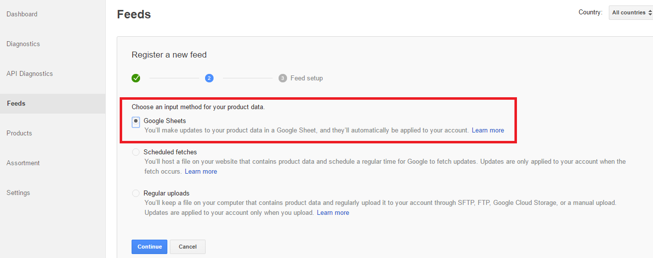Screen dimensions: 653x258
Task: Open Settings in the sidebar
Action: (18, 193)
